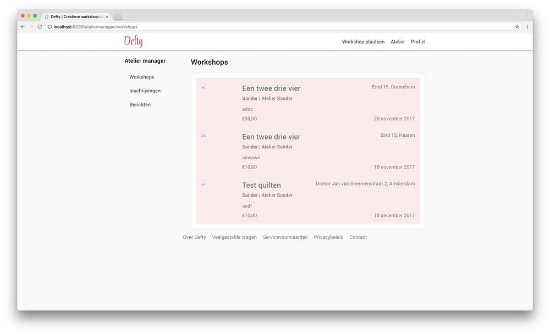Click the 'Eind 15, Gorinchem' address

(x=393, y=87)
